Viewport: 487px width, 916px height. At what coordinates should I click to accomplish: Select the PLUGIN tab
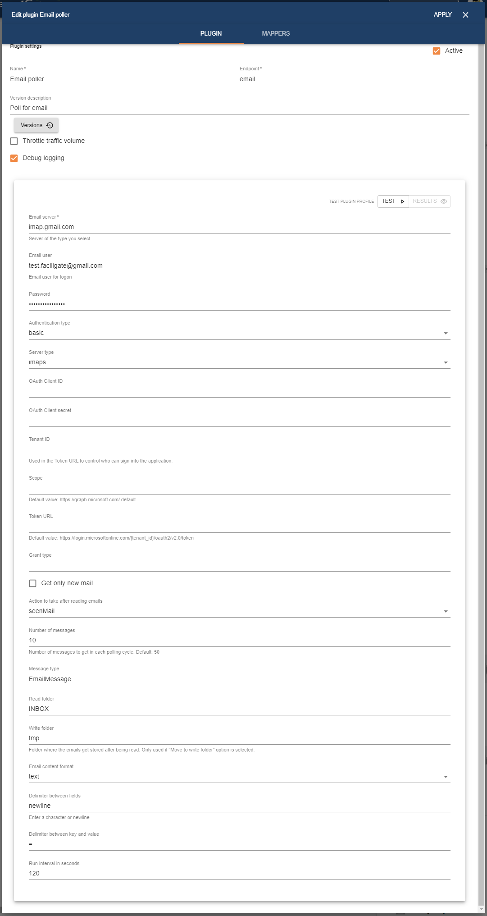tap(211, 34)
